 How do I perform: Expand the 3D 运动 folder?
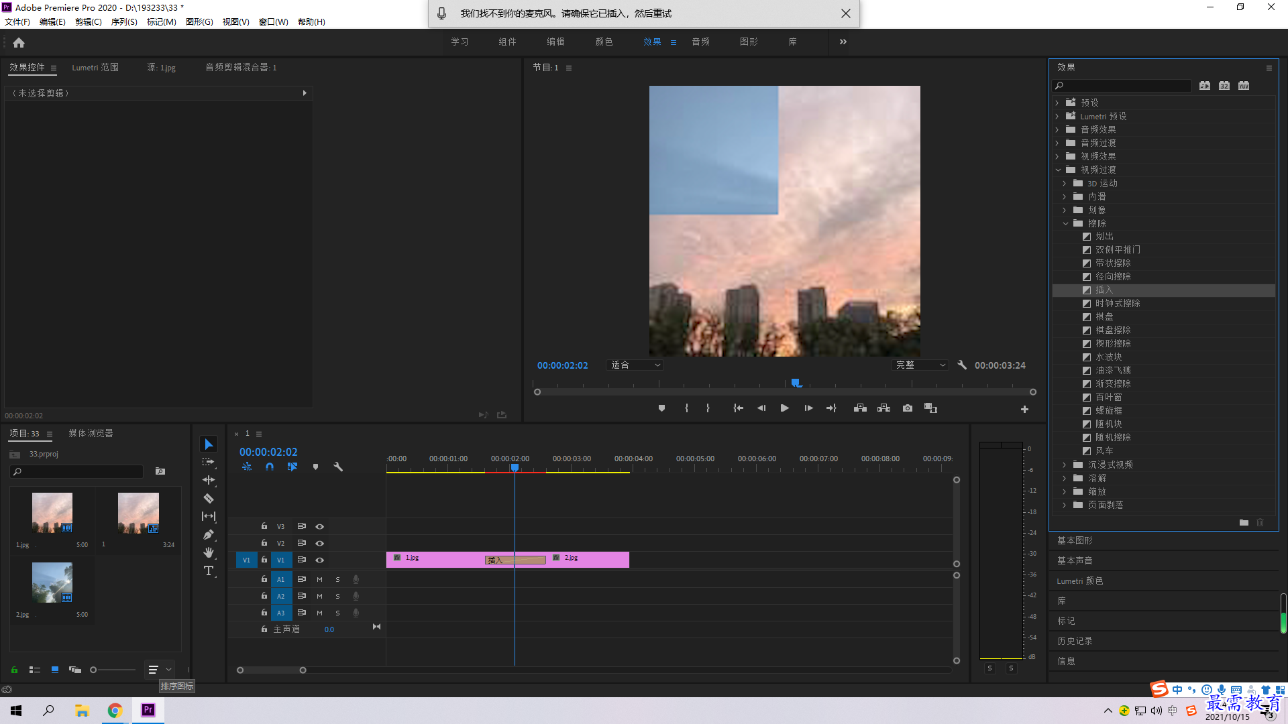[x=1065, y=183]
